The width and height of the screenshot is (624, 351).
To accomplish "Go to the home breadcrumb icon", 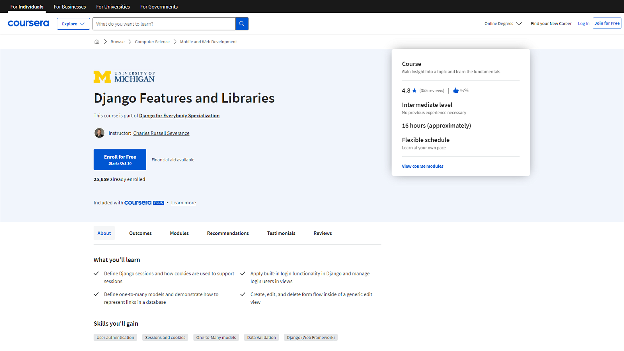I will 97,42.
